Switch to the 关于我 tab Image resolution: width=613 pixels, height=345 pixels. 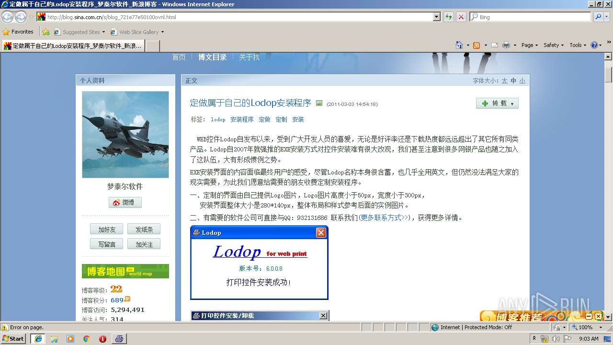pos(249,57)
